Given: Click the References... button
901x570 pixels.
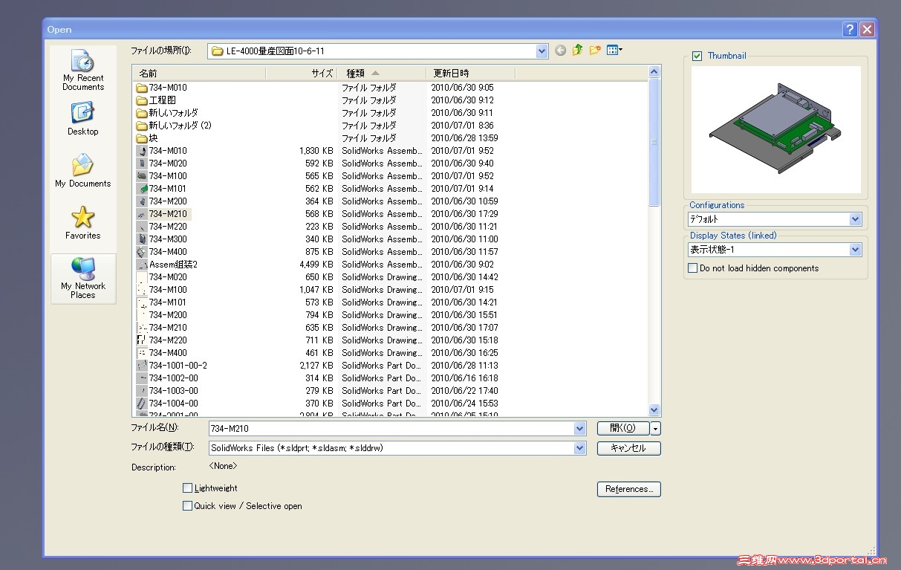Looking at the screenshot, I should (x=628, y=489).
